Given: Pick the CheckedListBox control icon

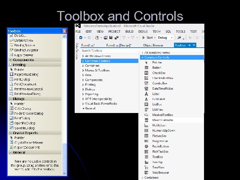Looking at the screenshot, I should tap(146, 78).
